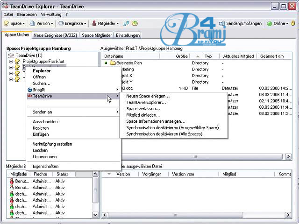Viewport: 299px width, 224px height.
Task: Click file list right scroll arrow
Action: (x=288, y=157)
